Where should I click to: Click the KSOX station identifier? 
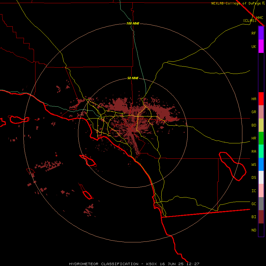pos(152,264)
